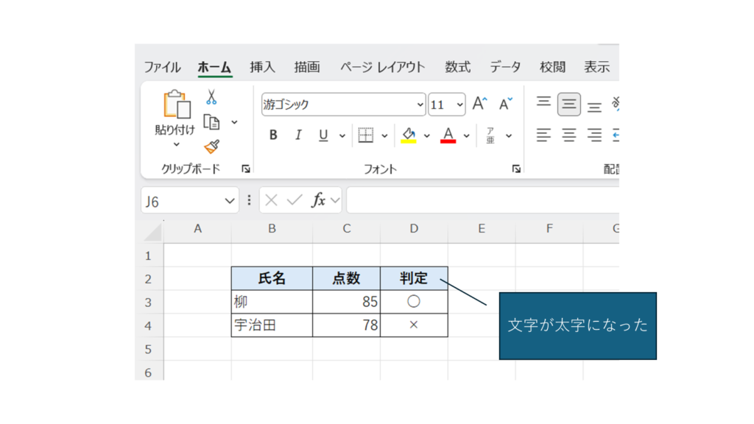Open the font size dropdown
The height and width of the screenshot is (424, 754).
460,105
